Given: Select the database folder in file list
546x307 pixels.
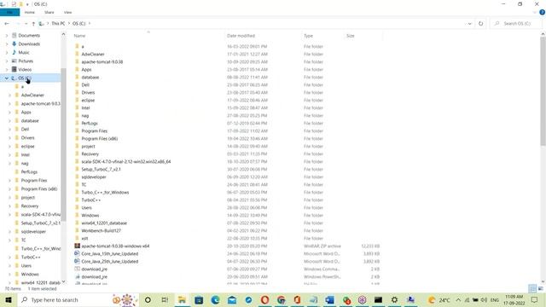Looking at the screenshot, I should pyautogui.click(x=90, y=77).
